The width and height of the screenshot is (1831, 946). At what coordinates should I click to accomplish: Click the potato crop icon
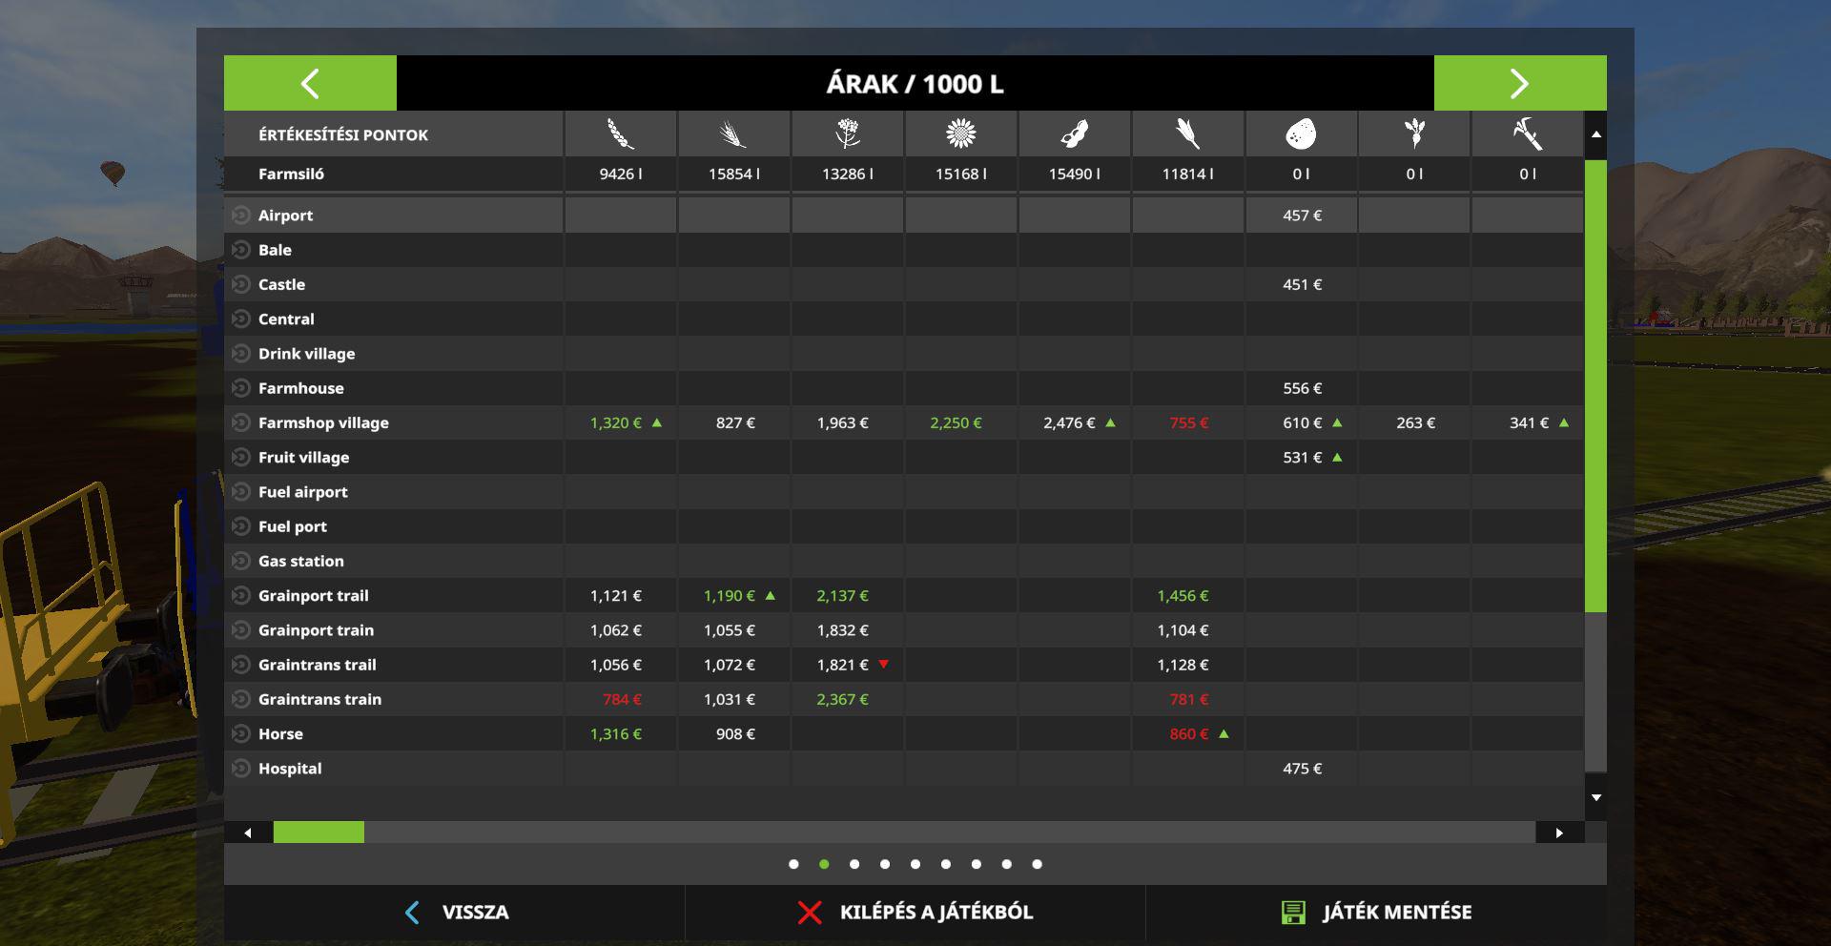click(1301, 134)
